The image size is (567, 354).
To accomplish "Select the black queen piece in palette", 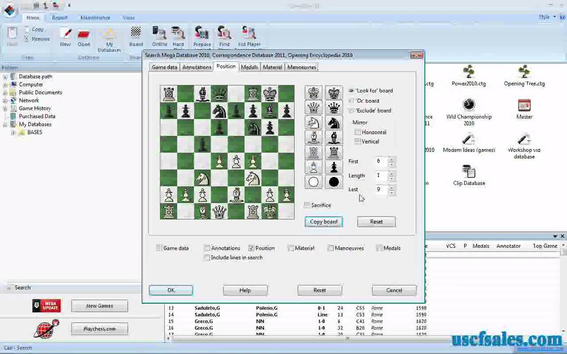I will (334, 108).
